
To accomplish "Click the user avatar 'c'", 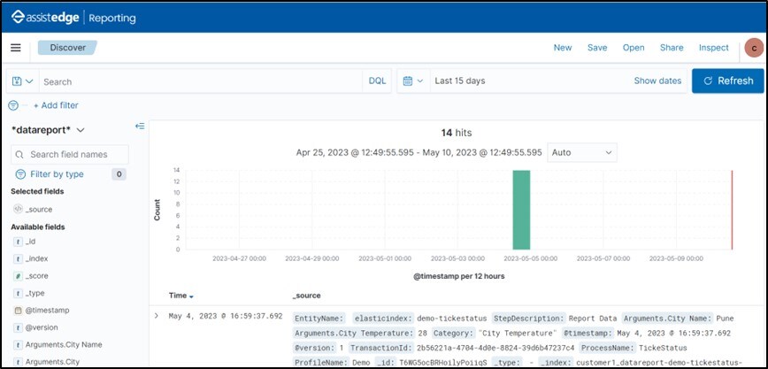I will pyautogui.click(x=754, y=48).
